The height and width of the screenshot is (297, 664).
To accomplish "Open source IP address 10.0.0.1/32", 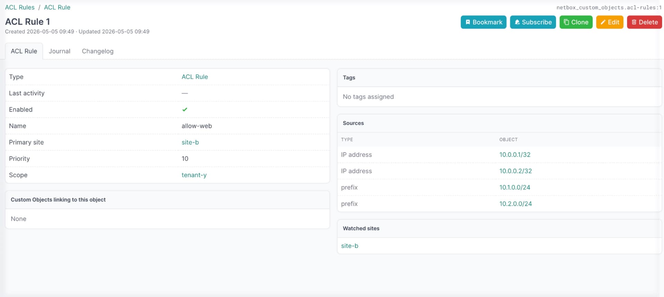I will click(x=515, y=155).
